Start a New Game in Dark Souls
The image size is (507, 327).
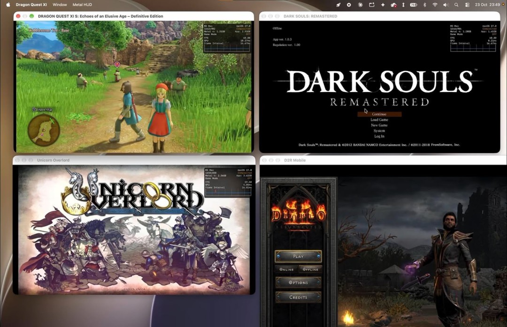(379, 125)
